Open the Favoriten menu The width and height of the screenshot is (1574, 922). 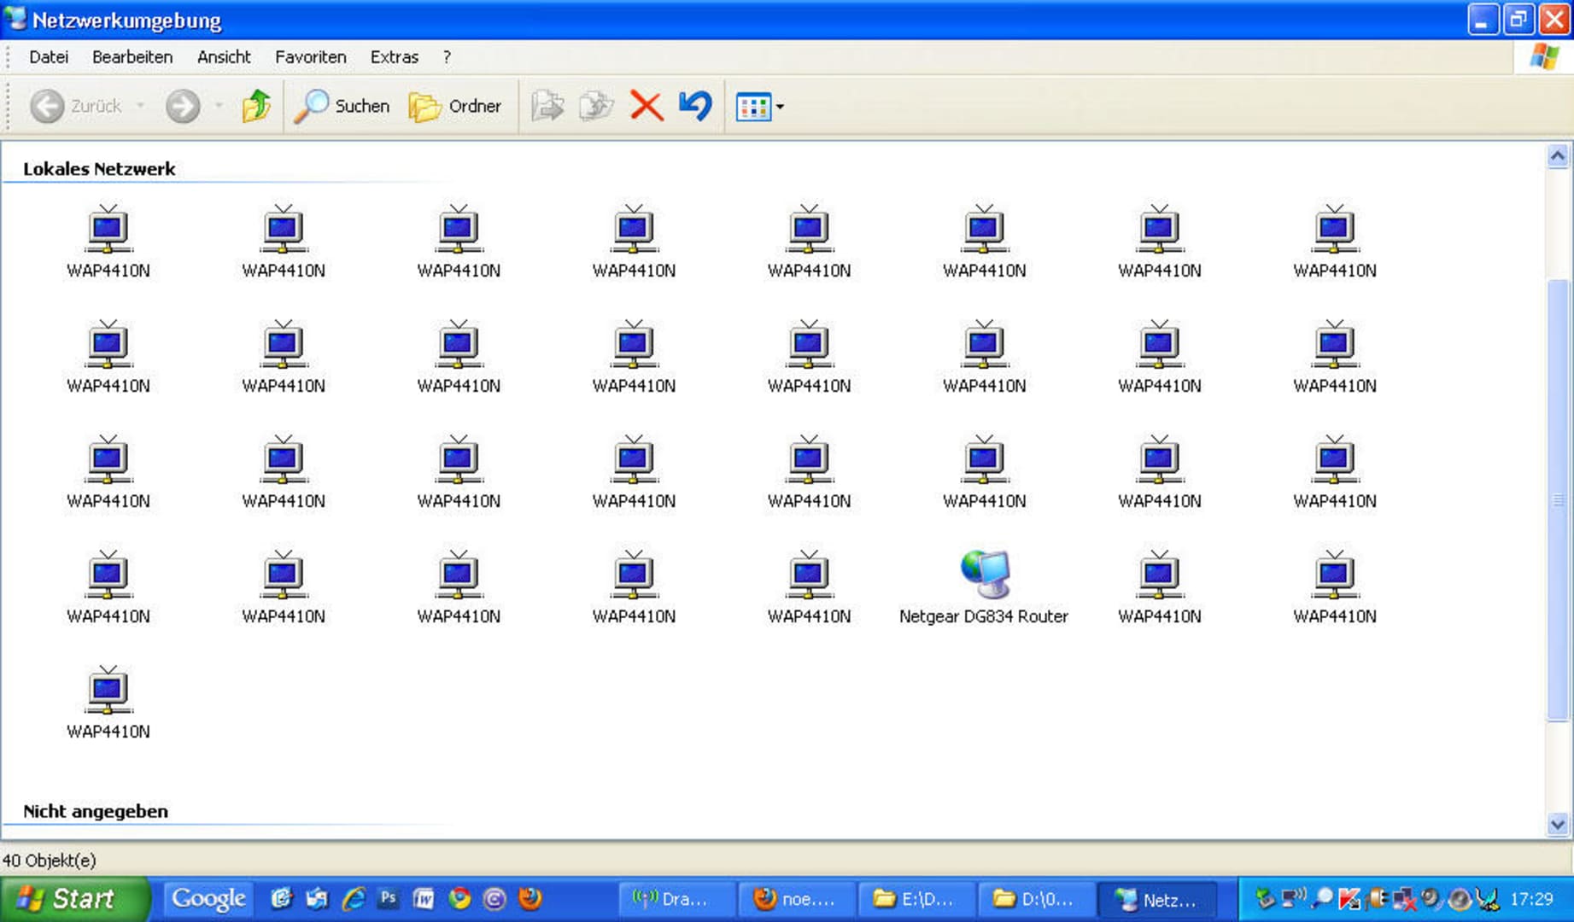click(x=310, y=57)
